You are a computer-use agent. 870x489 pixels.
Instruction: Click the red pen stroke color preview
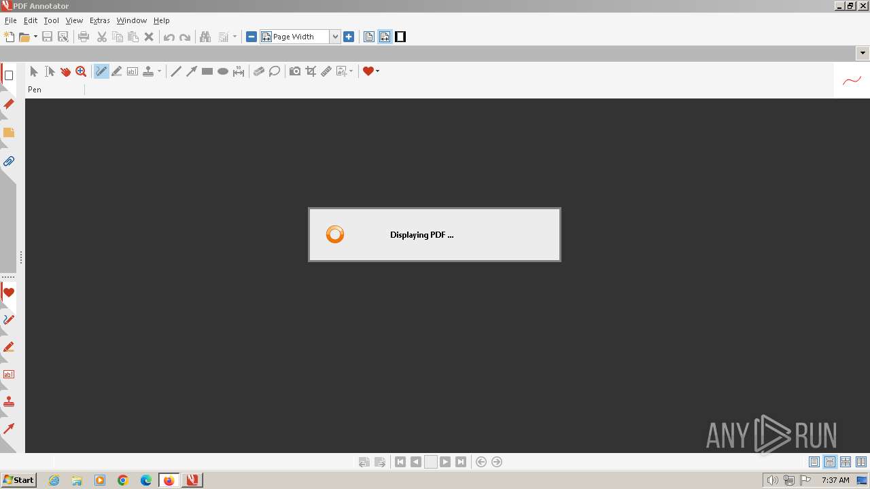coord(852,81)
